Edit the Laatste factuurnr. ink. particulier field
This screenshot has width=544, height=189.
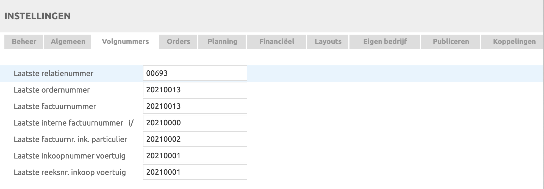(195, 139)
